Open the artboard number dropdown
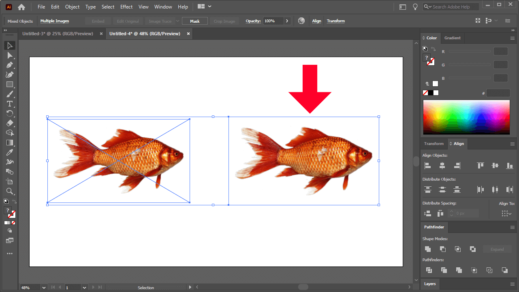Image resolution: width=519 pixels, height=292 pixels. [84, 288]
